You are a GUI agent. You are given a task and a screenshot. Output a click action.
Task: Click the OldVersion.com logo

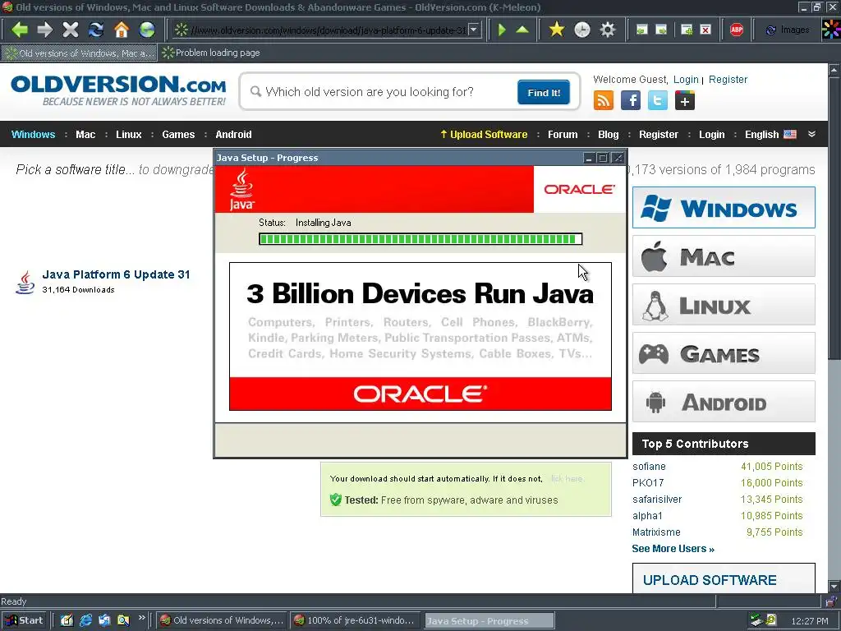coord(118,90)
